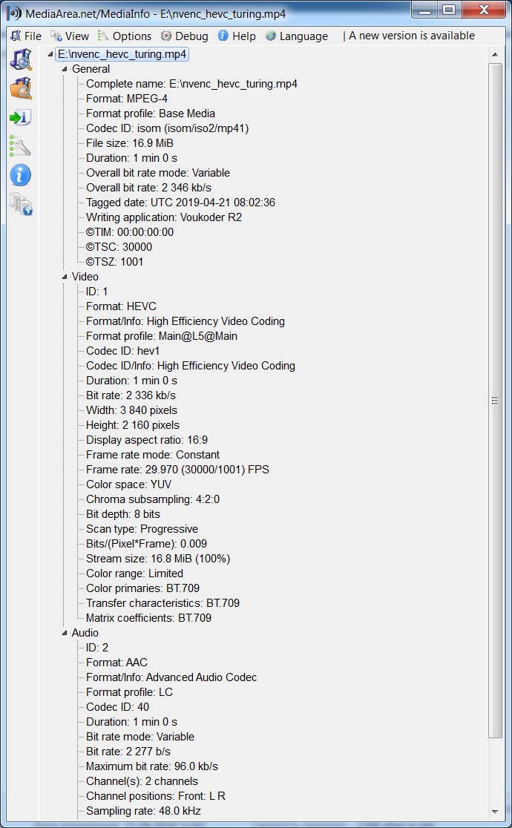Image resolution: width=512 pixels, height=828 pixels.
Task: Select 'Color space: YUV' row
Action: [129, 484]
